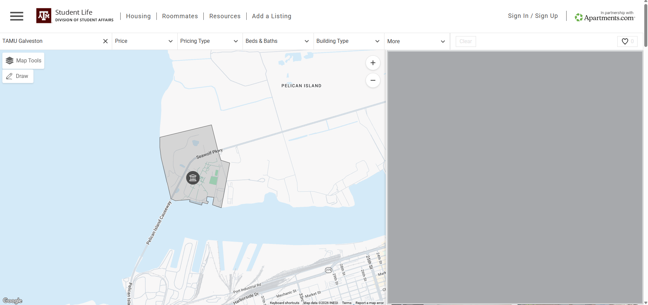Click Sign In / Sign Up
Image resolution: width=648 pixels, height=305 pixels.
(x=532, y=16)
